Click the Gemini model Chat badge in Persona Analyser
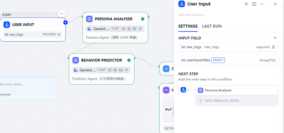 [115, 29]
